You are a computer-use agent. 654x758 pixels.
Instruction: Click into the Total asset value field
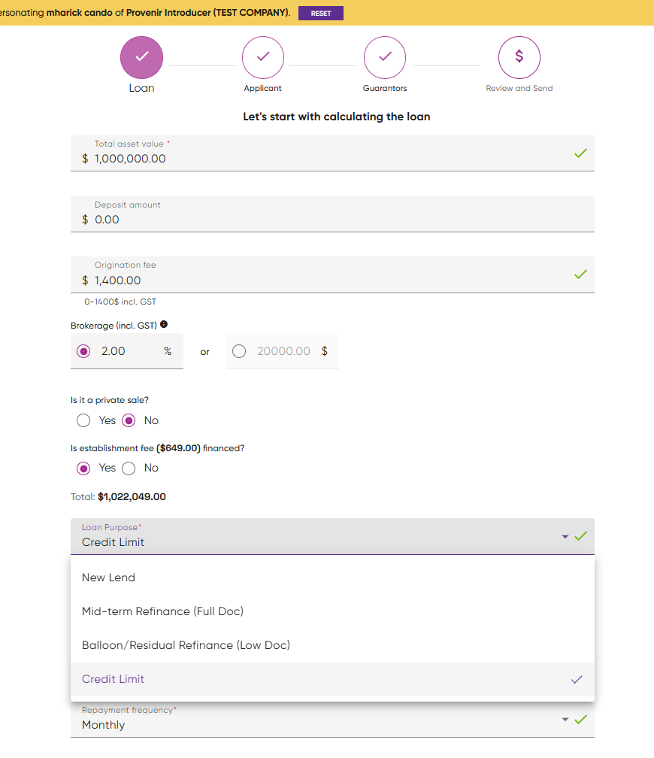(332, 153)
